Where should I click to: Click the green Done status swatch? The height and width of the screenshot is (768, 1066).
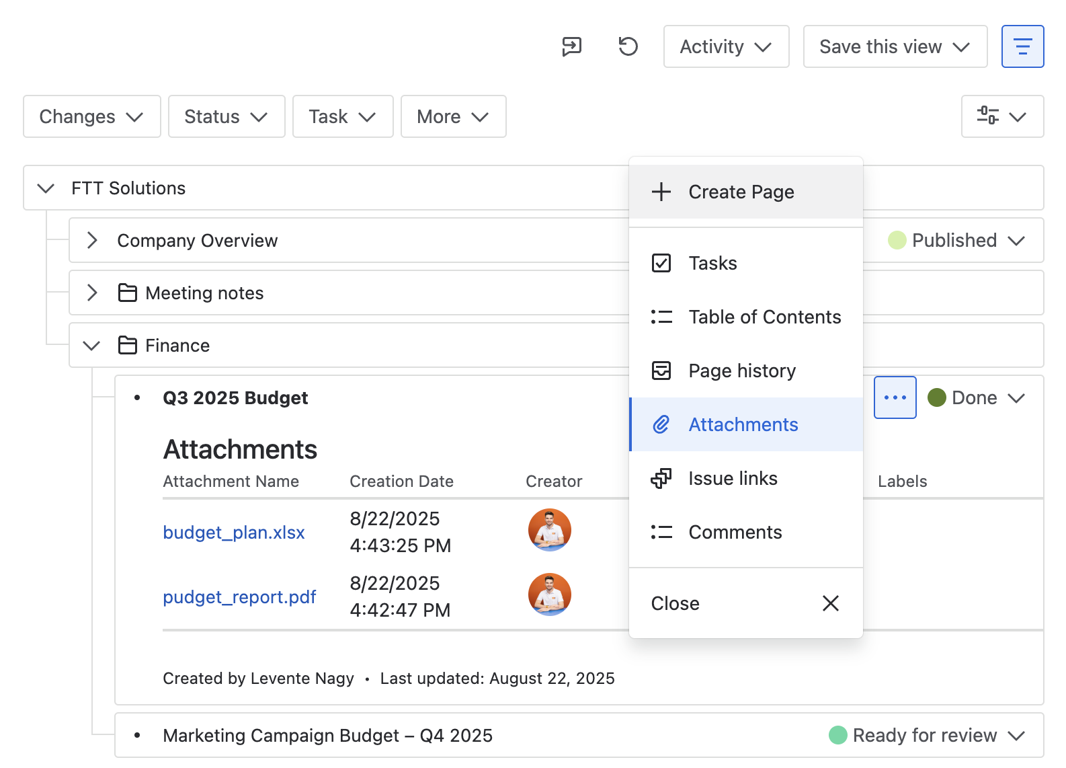936,397
